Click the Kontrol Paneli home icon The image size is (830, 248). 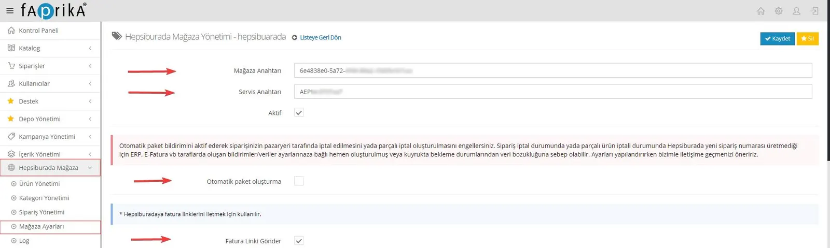point(11,31)
